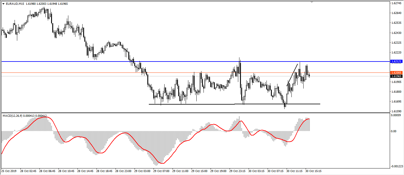
Task: Click 1.62745 on the price axis
Action: pos(397,3)
